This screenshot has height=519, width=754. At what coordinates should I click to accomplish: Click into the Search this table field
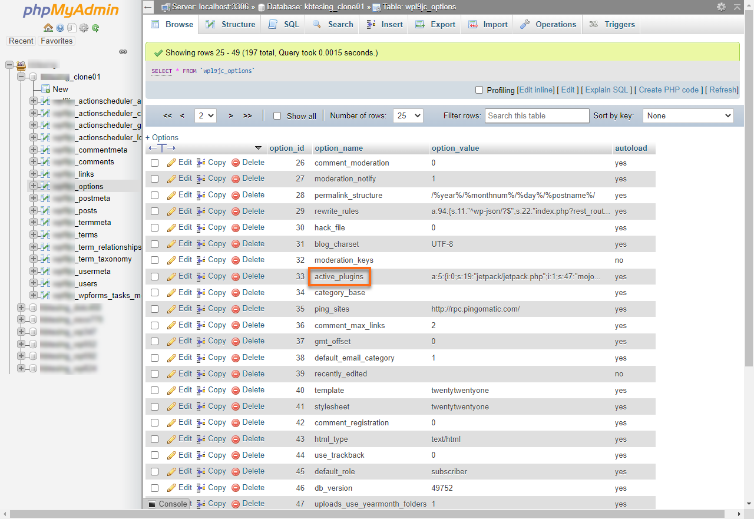click(536, 115)
